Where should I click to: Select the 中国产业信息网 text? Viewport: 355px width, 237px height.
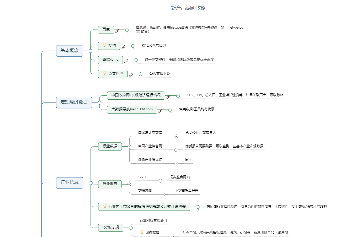[x=150, y=146]
